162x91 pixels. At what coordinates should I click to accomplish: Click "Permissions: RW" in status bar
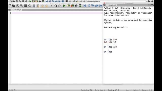[87, 90]
